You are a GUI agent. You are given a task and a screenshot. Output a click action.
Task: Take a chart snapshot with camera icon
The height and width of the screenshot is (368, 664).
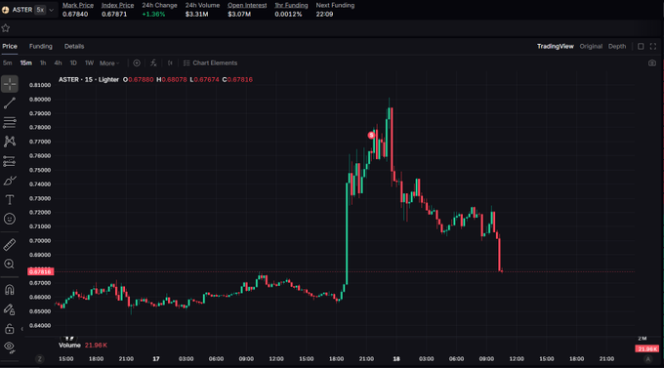652,63
